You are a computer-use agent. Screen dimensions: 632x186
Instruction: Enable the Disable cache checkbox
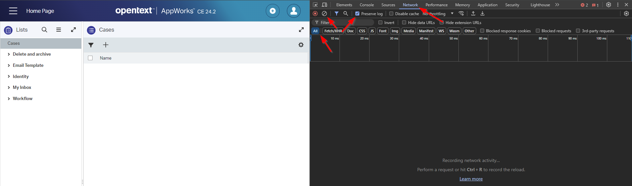pos(391,13)
